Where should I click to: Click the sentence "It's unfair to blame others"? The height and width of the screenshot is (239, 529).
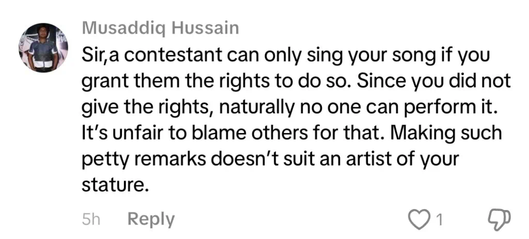coord(193,134)
